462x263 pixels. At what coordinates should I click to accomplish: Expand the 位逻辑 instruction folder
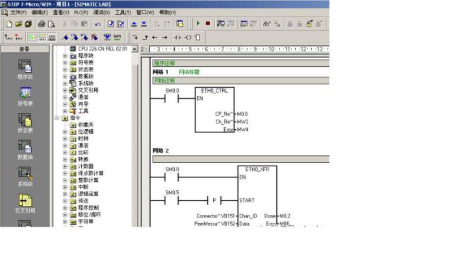[65, 132]
